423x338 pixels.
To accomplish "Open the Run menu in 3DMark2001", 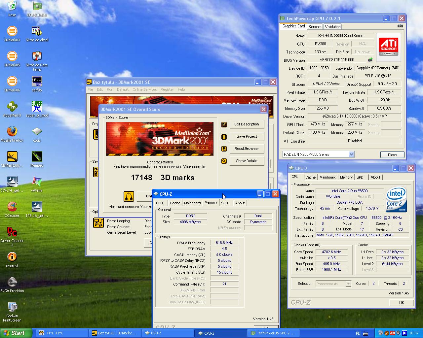I will pyautogui.click(x=110, y=89).
